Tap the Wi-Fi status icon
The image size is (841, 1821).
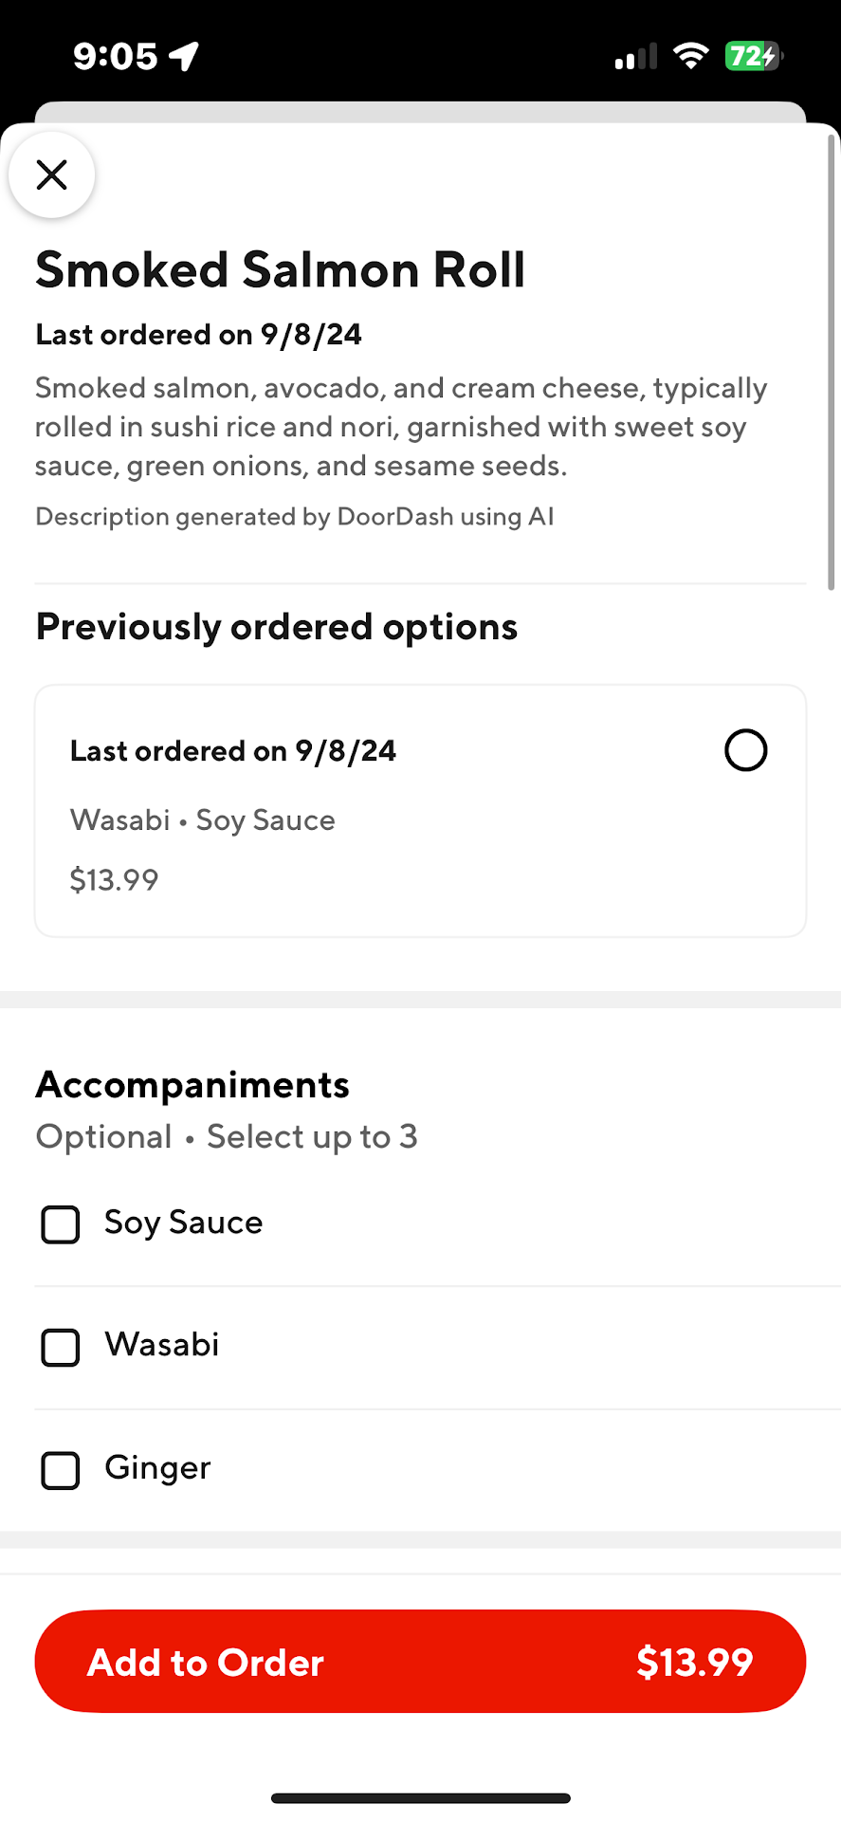pos(691,56)
